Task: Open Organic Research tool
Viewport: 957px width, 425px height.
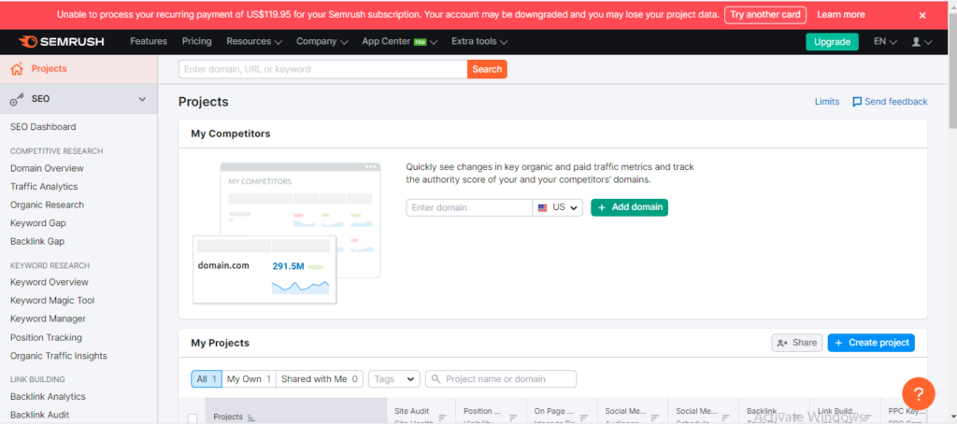Action: tap(47, 205)
